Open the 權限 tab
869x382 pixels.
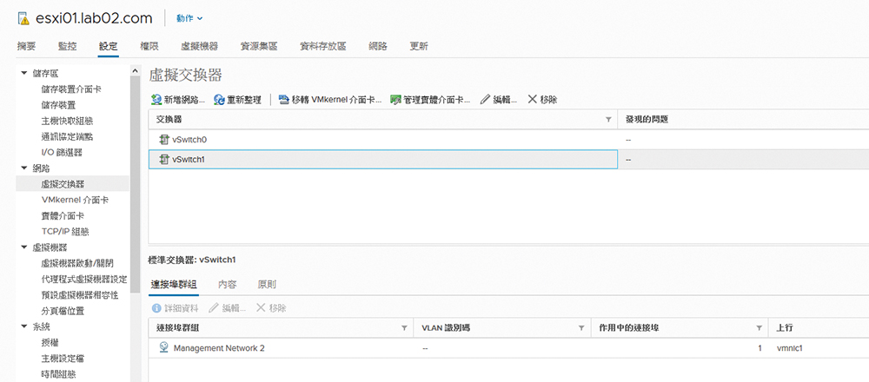[149, 47]
